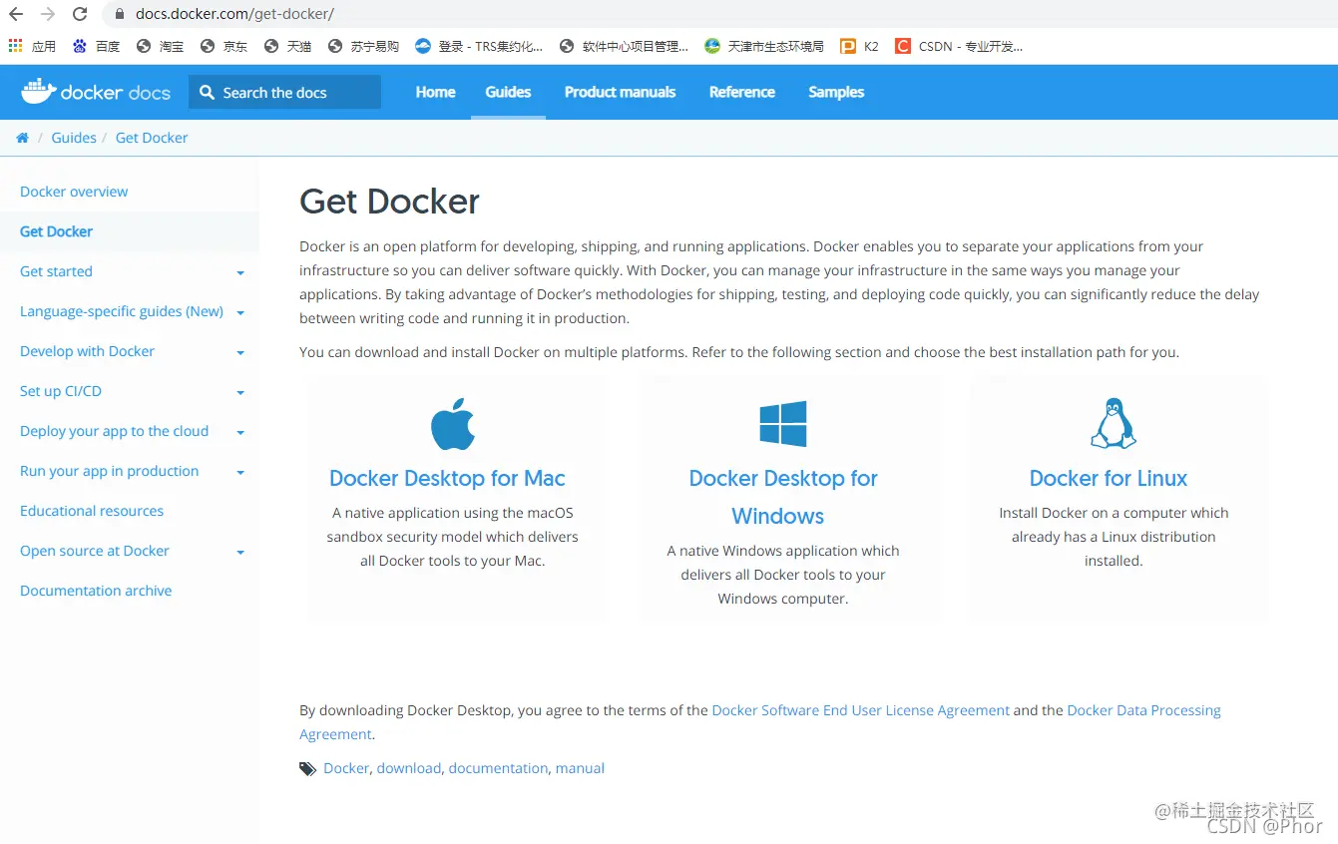Open the apps grid bookmark icon
This screenshot has width=1338, height=844.
click(x=15, y=46)
